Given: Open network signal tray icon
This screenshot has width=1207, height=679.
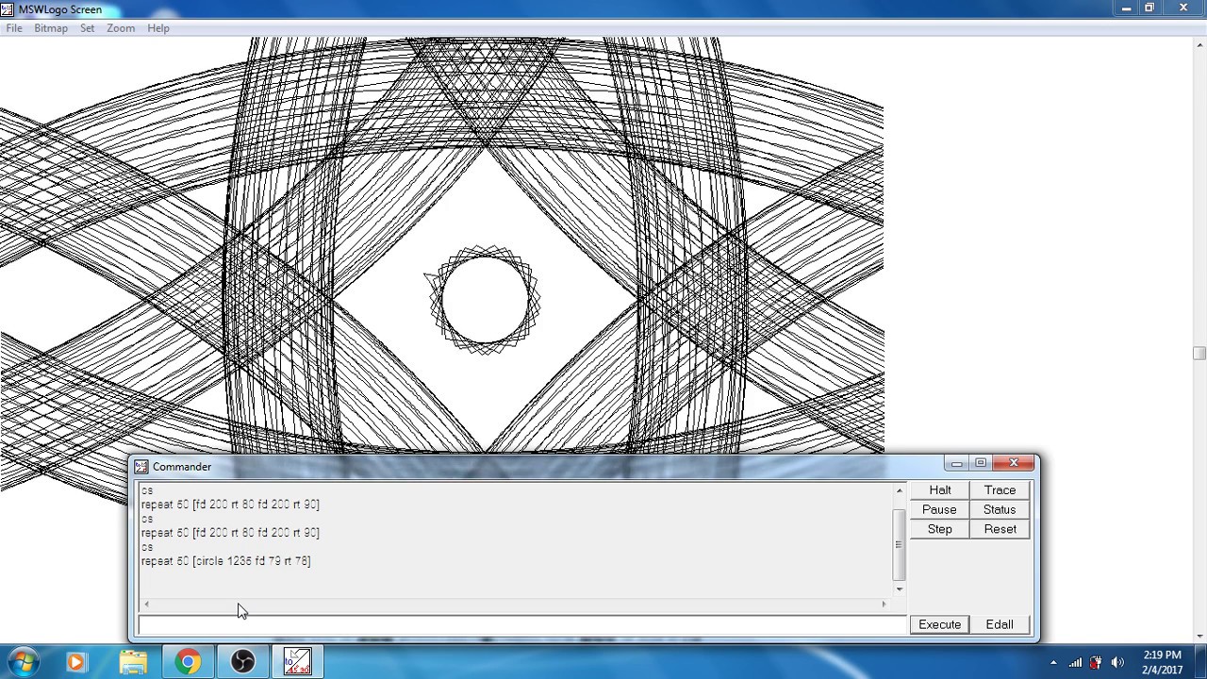Looking at the screenshot, I should coord(1075,662).
